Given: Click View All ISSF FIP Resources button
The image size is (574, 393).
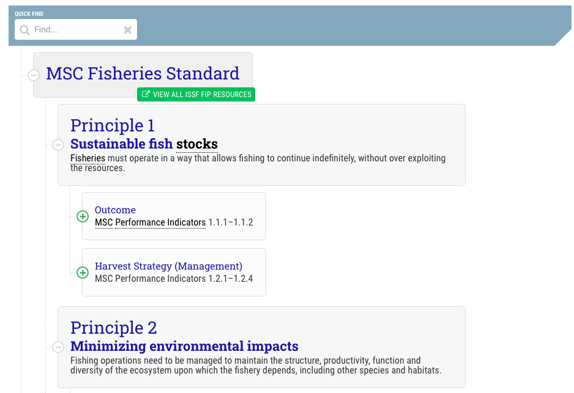Looking at the screenshot, I should coord(196,94).
